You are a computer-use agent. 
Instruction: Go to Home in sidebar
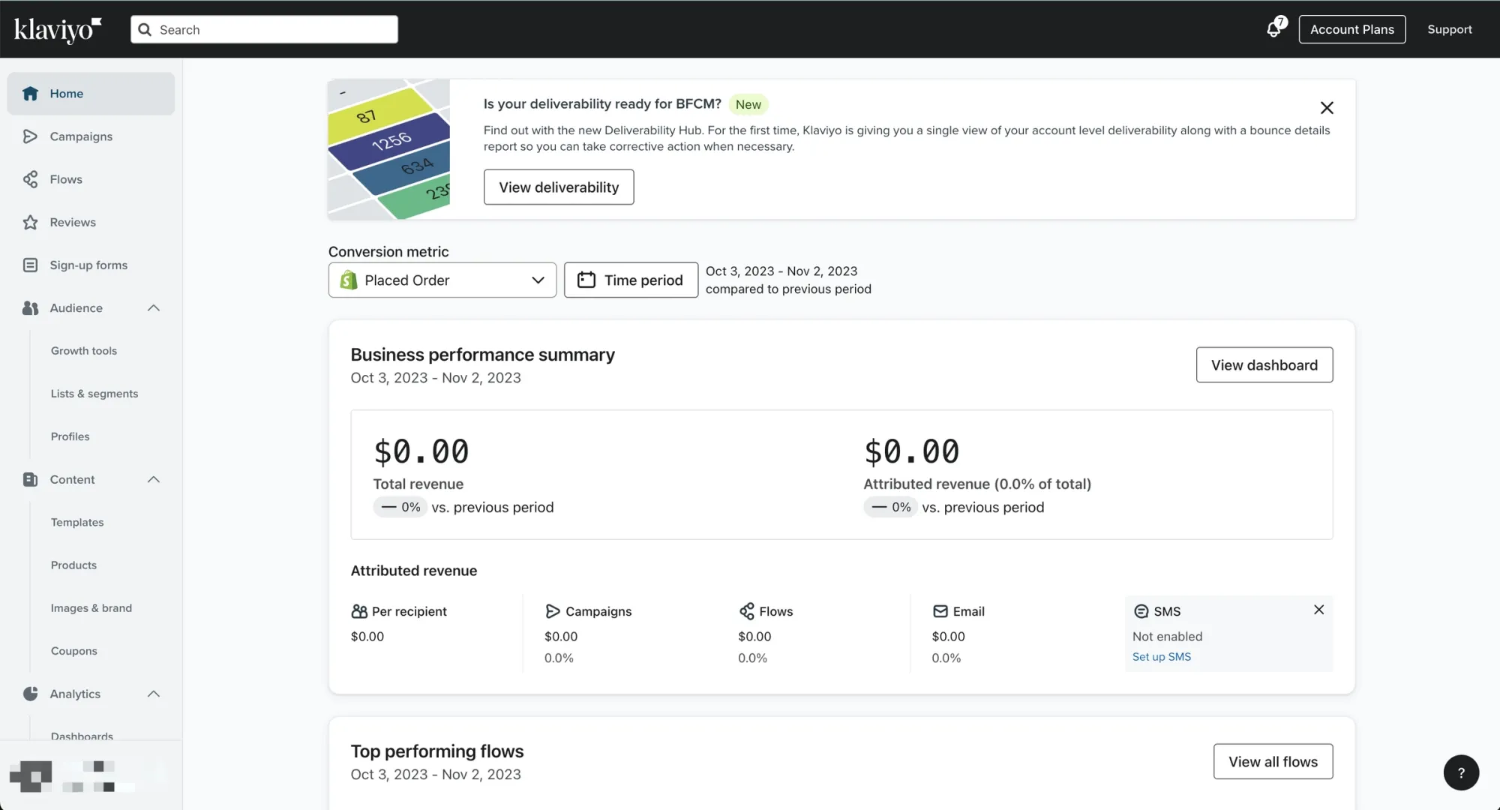91,94
